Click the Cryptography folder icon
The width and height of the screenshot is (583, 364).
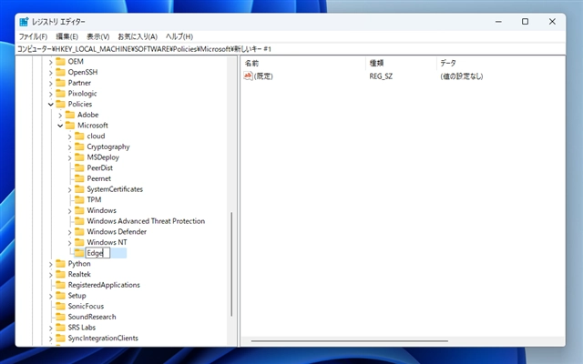tap(79, 147)
